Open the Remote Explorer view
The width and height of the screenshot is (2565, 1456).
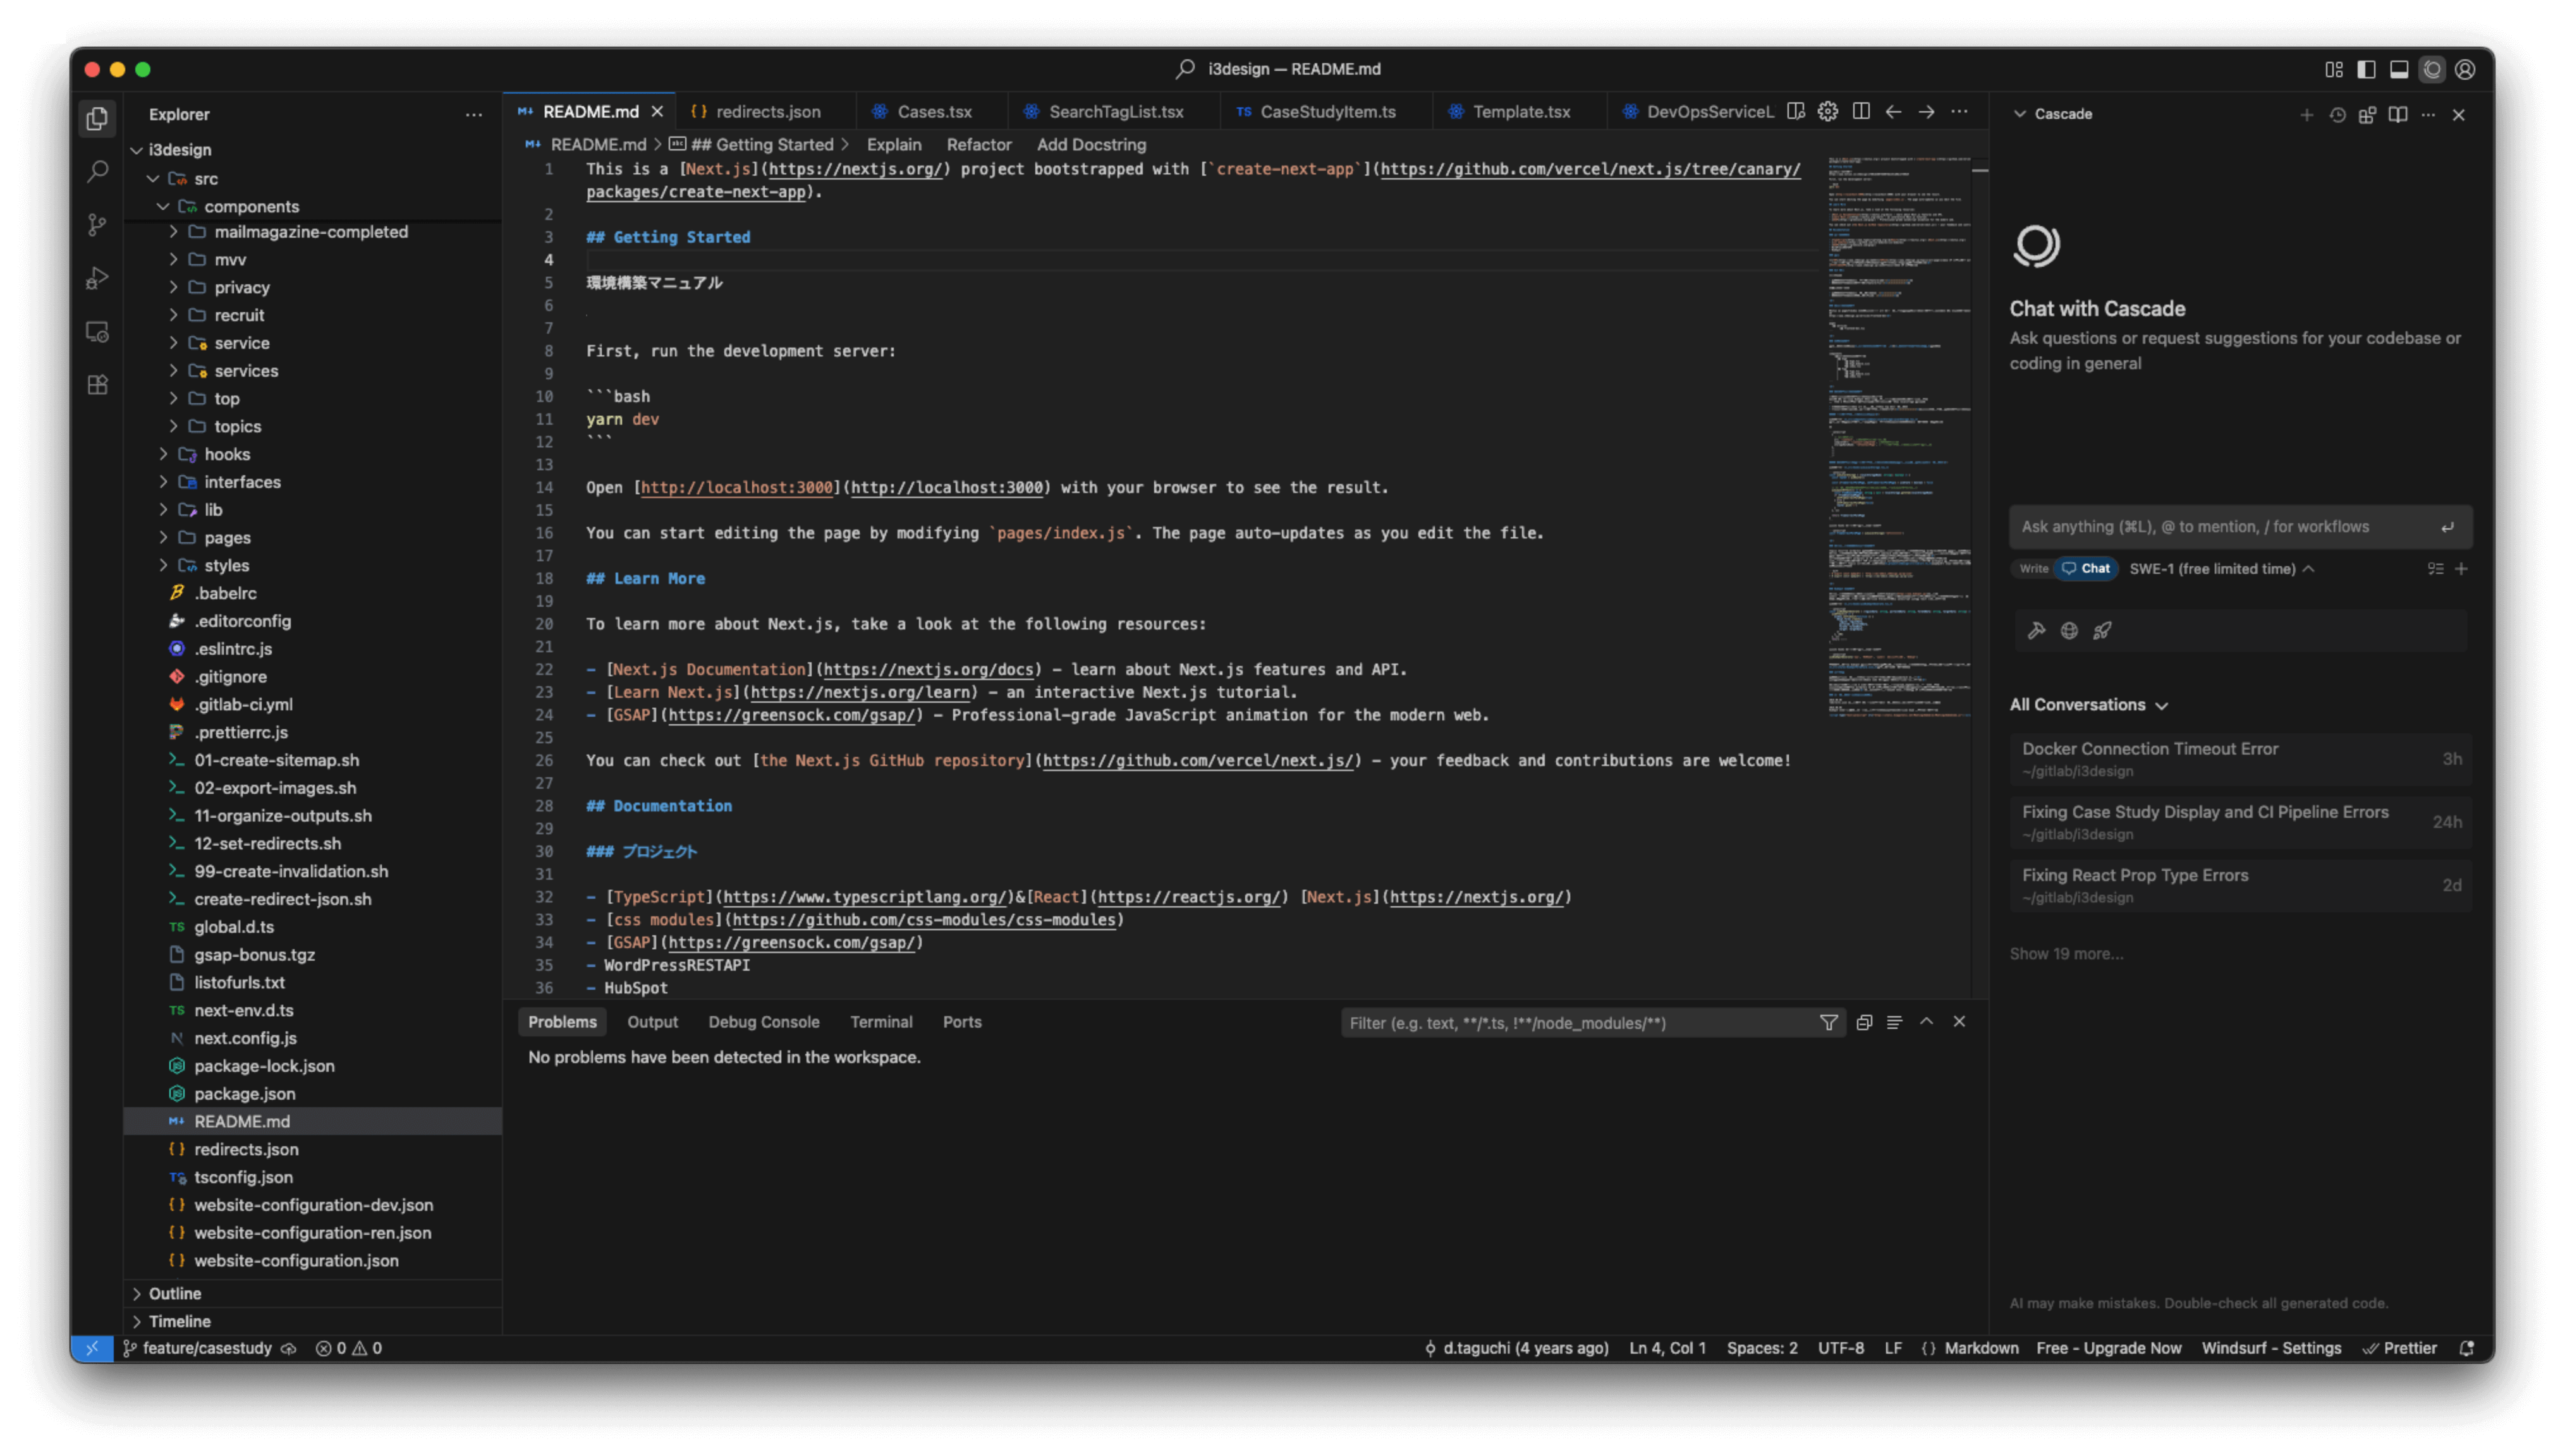[x=97, y=332]
